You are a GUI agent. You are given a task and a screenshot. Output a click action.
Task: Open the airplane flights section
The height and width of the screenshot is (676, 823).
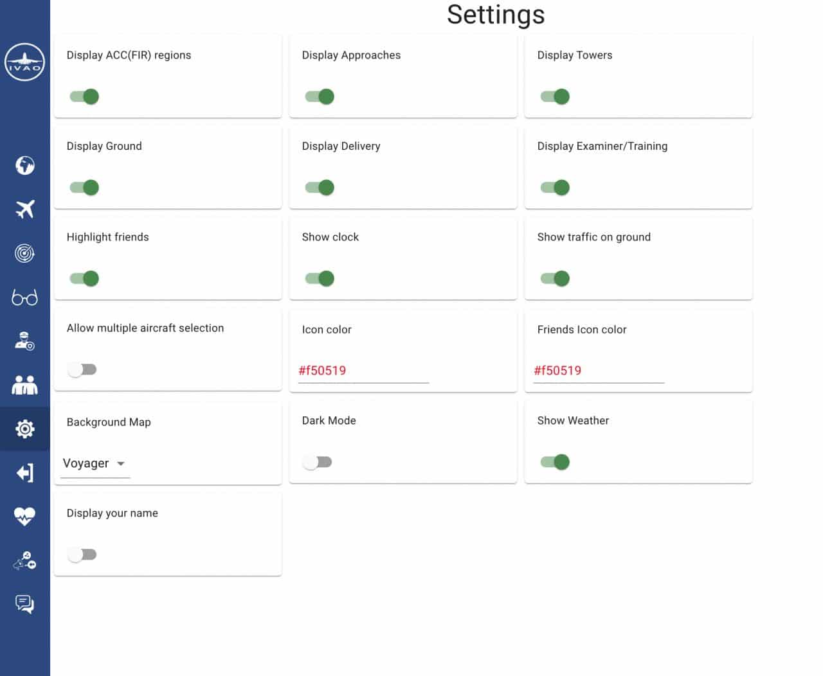click(x=24, y=209)
